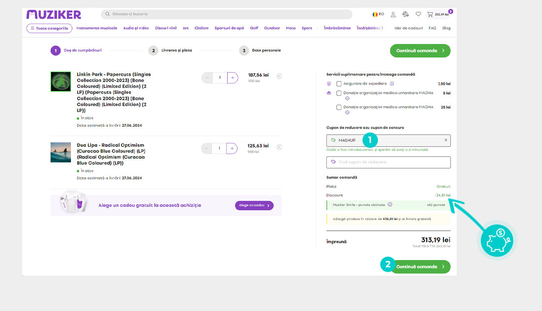The image size is (542, 311).
Task: Go to step 3 Date personale
Action: tap(260, 50)
